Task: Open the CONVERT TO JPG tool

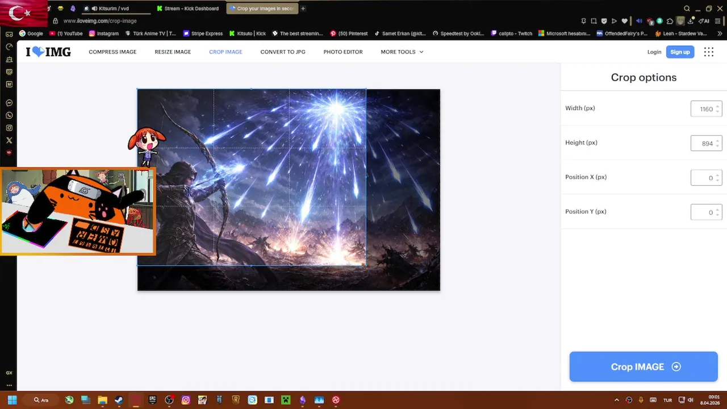Action: tap(283, 52)
